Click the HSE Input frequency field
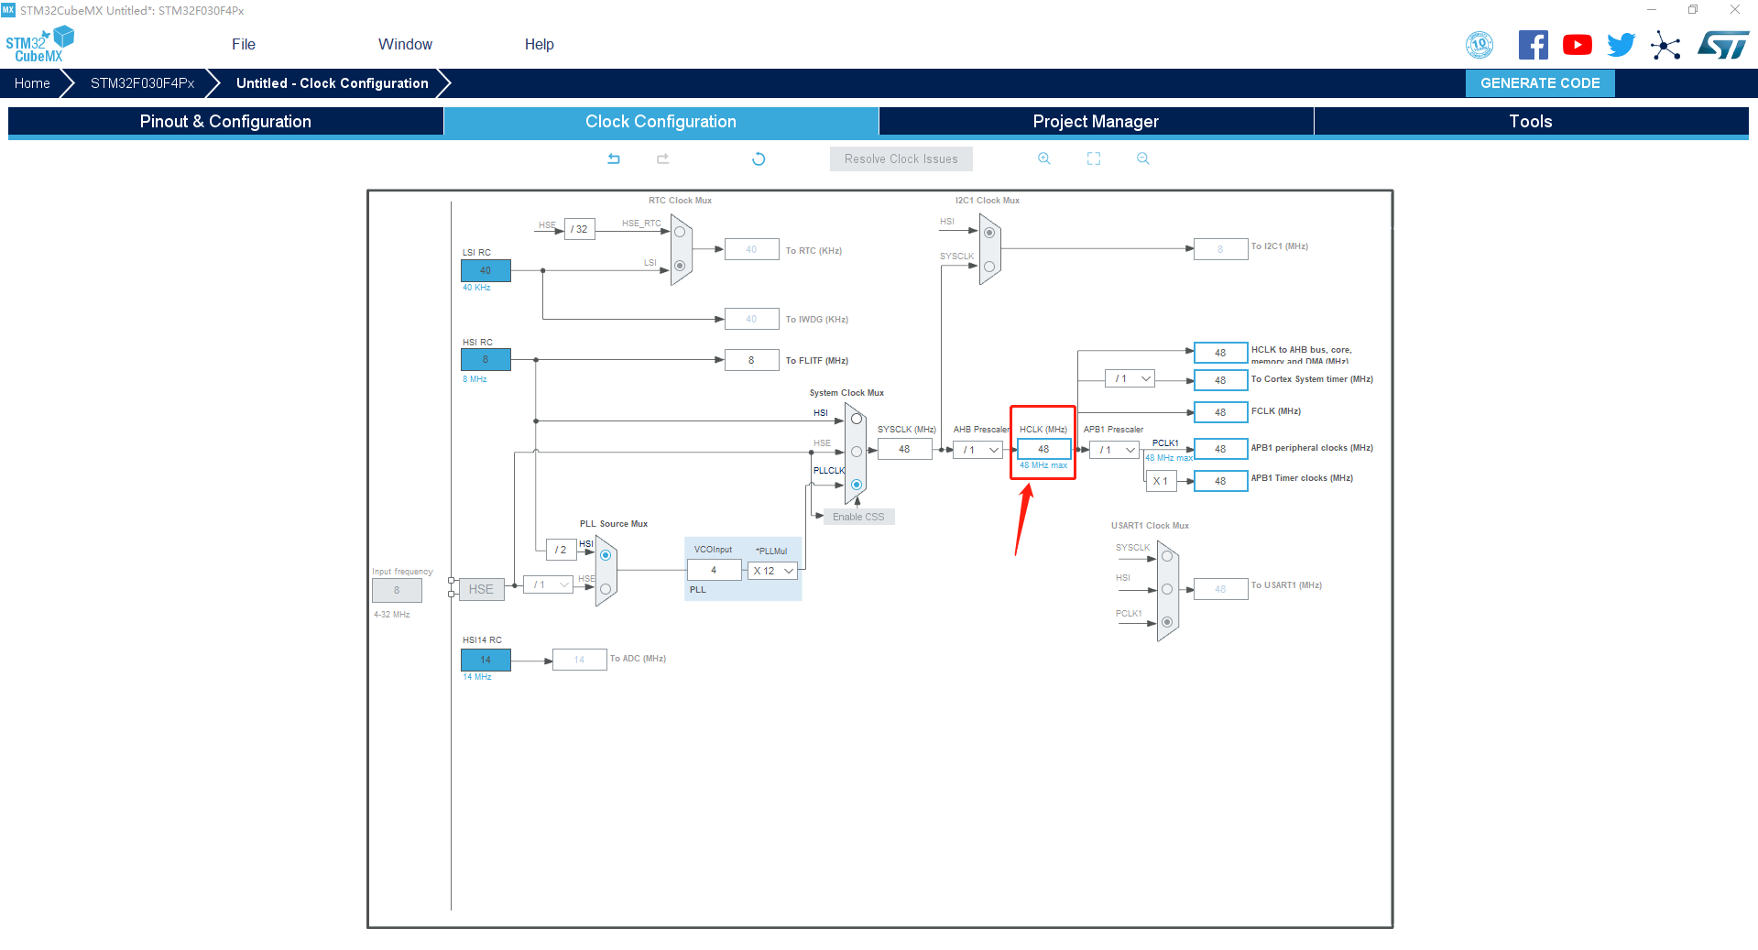The image size is (1758, 950). (x=397, y=590)
